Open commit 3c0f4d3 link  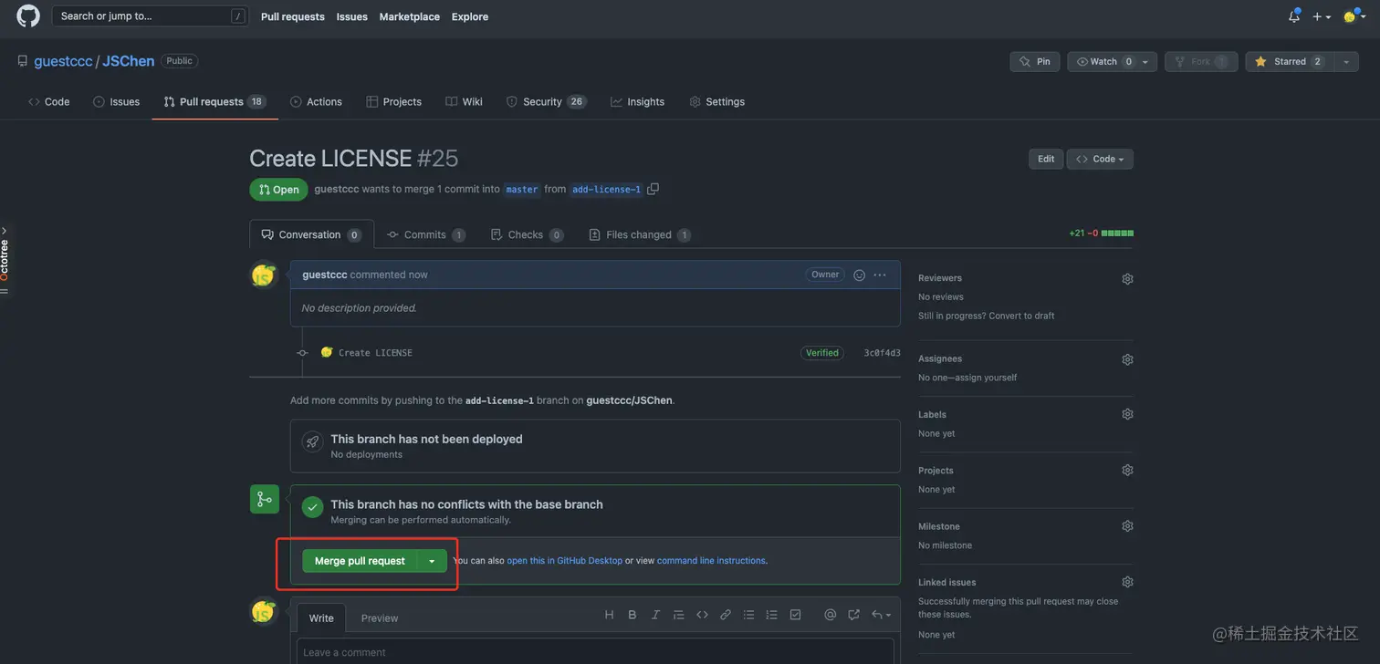click(x=882, y=353)
